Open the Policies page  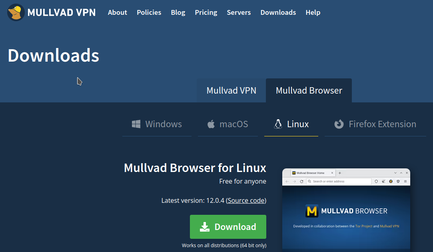[149, 12]
